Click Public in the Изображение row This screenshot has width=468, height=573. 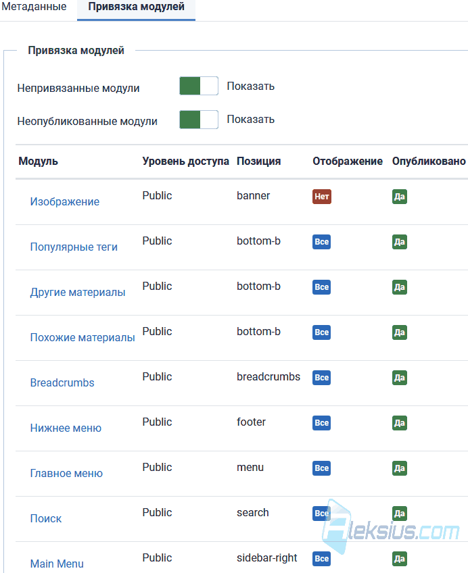157,195
